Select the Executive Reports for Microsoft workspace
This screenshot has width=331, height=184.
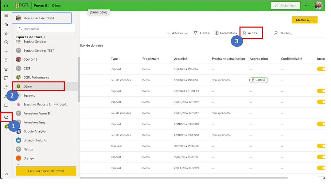(45, 104)
